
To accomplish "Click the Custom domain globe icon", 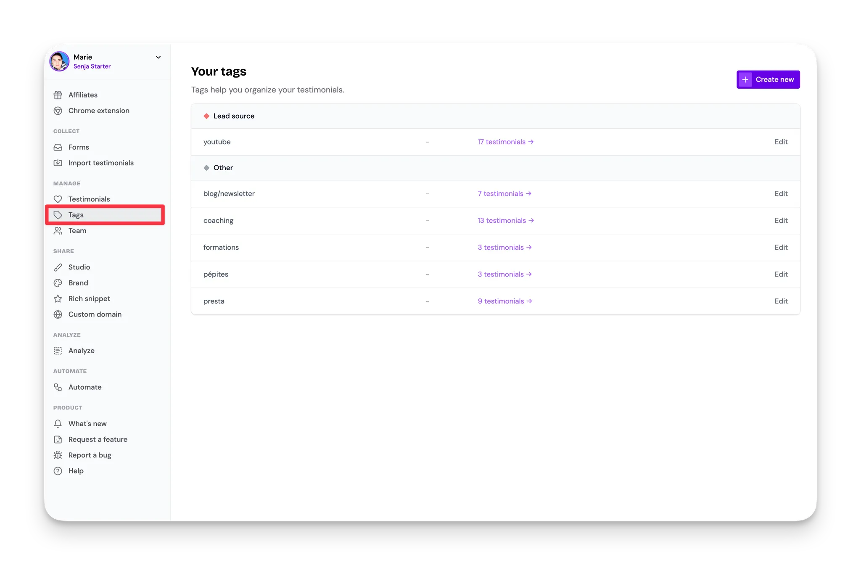I will tap(58, 314).
